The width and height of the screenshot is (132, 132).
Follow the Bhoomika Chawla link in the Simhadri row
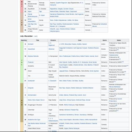[x=70, y=44]
